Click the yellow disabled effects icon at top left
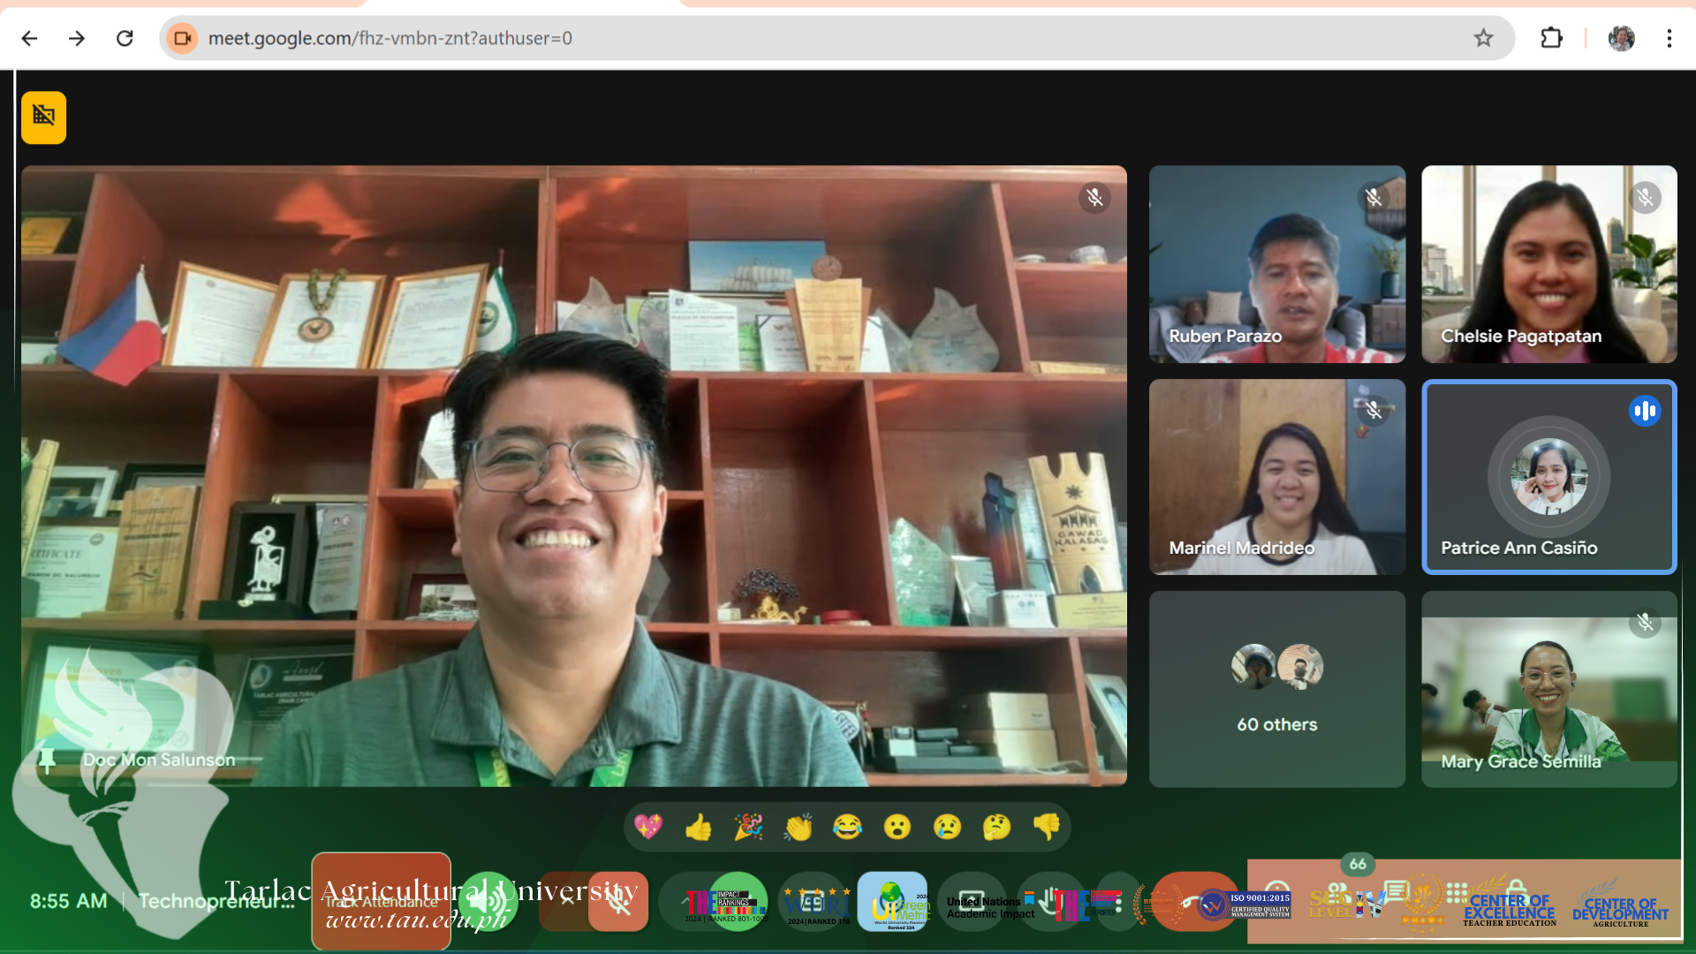This screenshot has width=1696, height=954. click(x=43, y=117)
